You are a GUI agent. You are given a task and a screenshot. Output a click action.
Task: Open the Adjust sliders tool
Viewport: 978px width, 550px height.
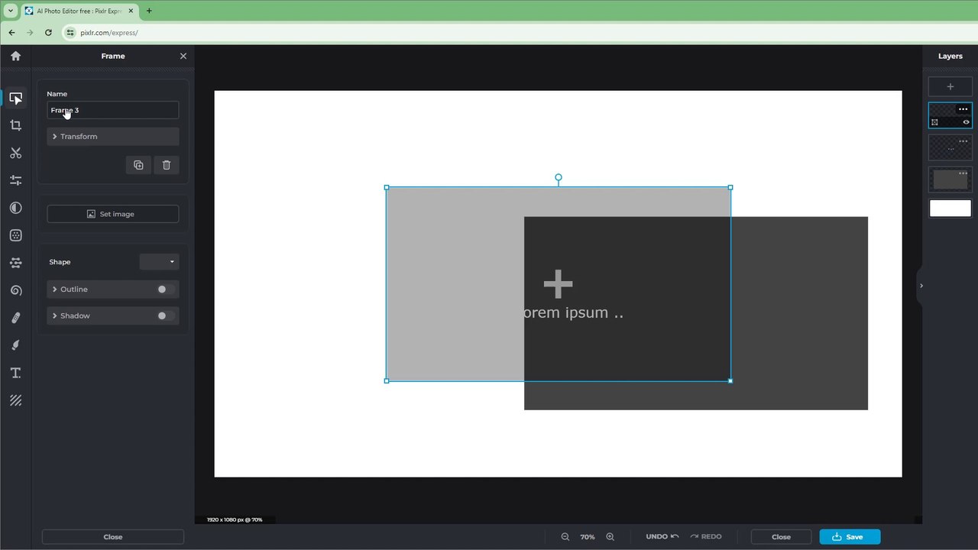tap(15, 180)
